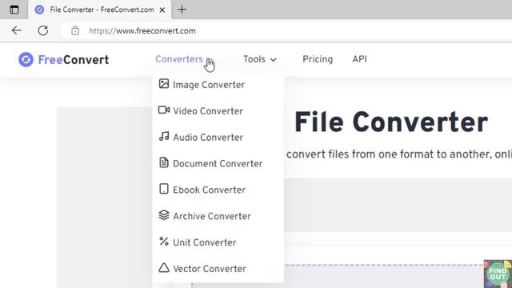Click the address bar URL field
The width and height of the screenshot is (512, 288).
pos(287,30)
